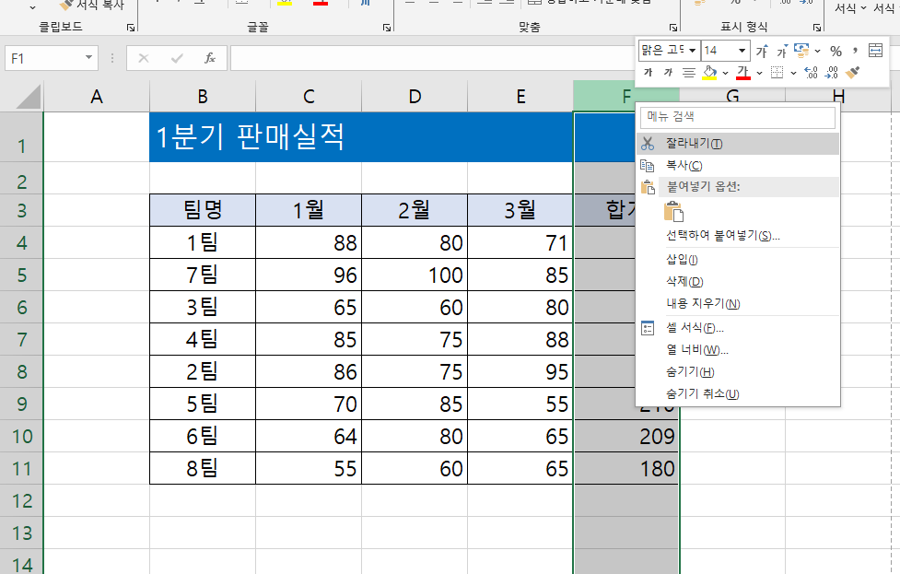Viewport: 900px width, 574px height.
Task: Open number format group (표시 형식) dialog launcher
Action: point(817,27)
